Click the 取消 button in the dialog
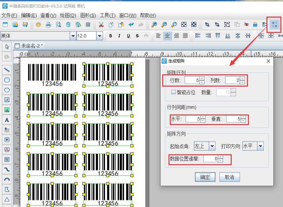 pyautogui.click(x=230, y=177)
